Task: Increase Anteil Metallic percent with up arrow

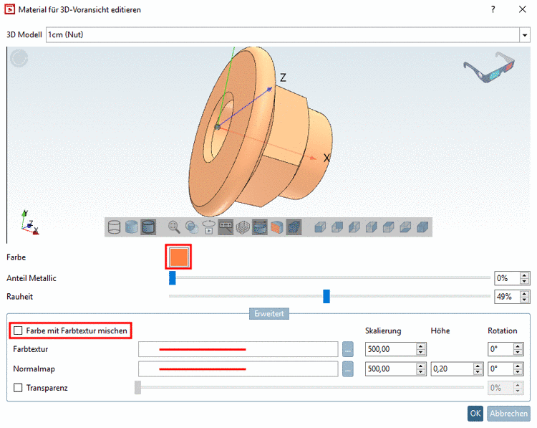Action: coord(524,275)
